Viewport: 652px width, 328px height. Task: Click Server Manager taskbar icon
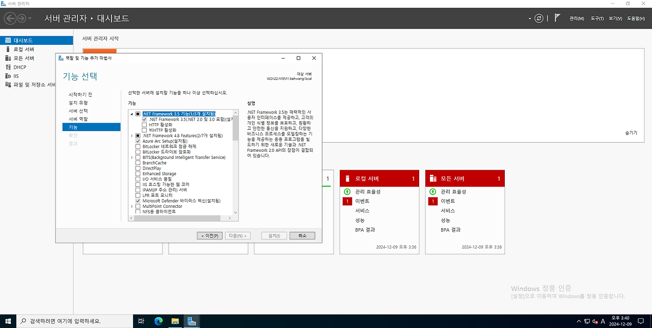click(x=192, y=321)
